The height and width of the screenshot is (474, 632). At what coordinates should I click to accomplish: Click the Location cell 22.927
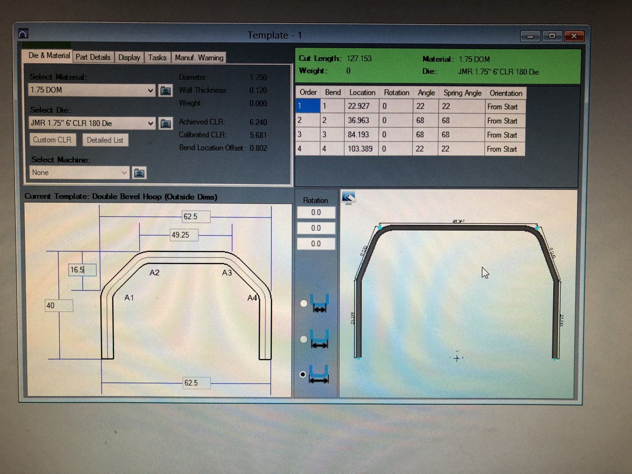361,106
